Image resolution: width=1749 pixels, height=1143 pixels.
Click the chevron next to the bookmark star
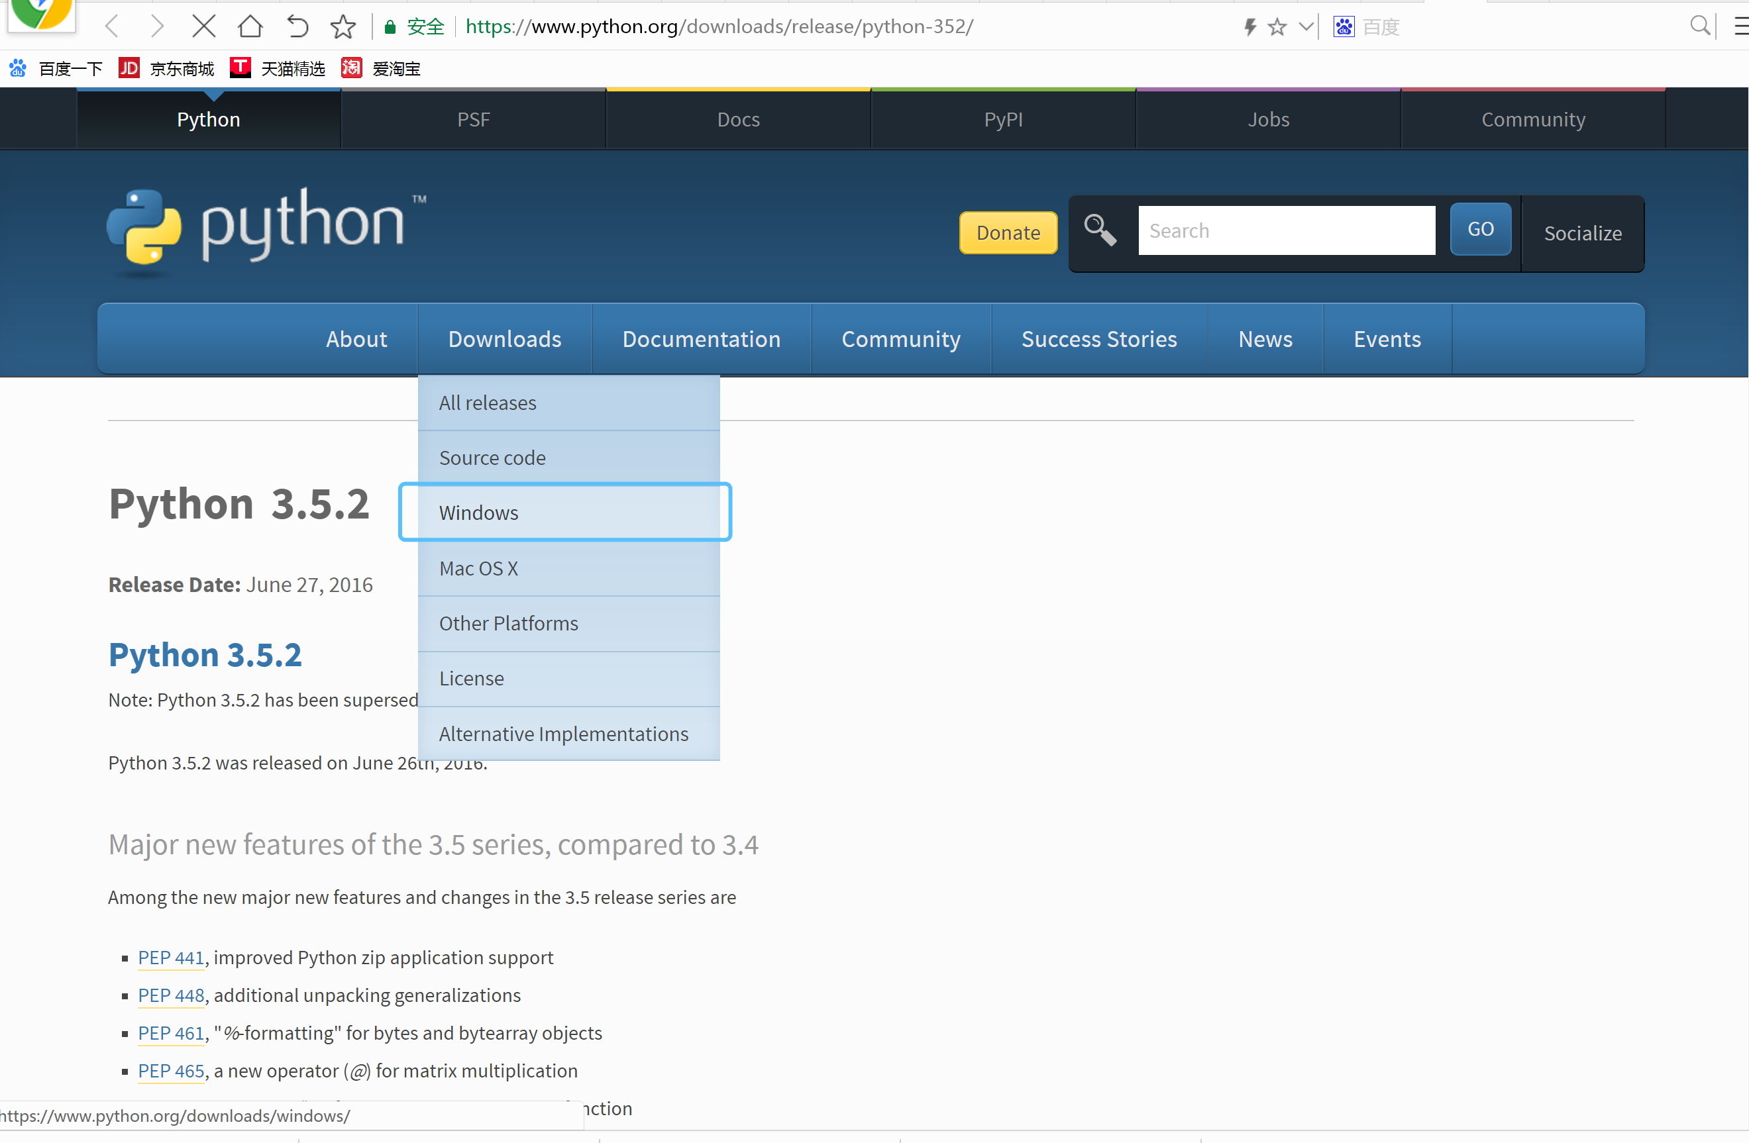[x=1305, y=26]
